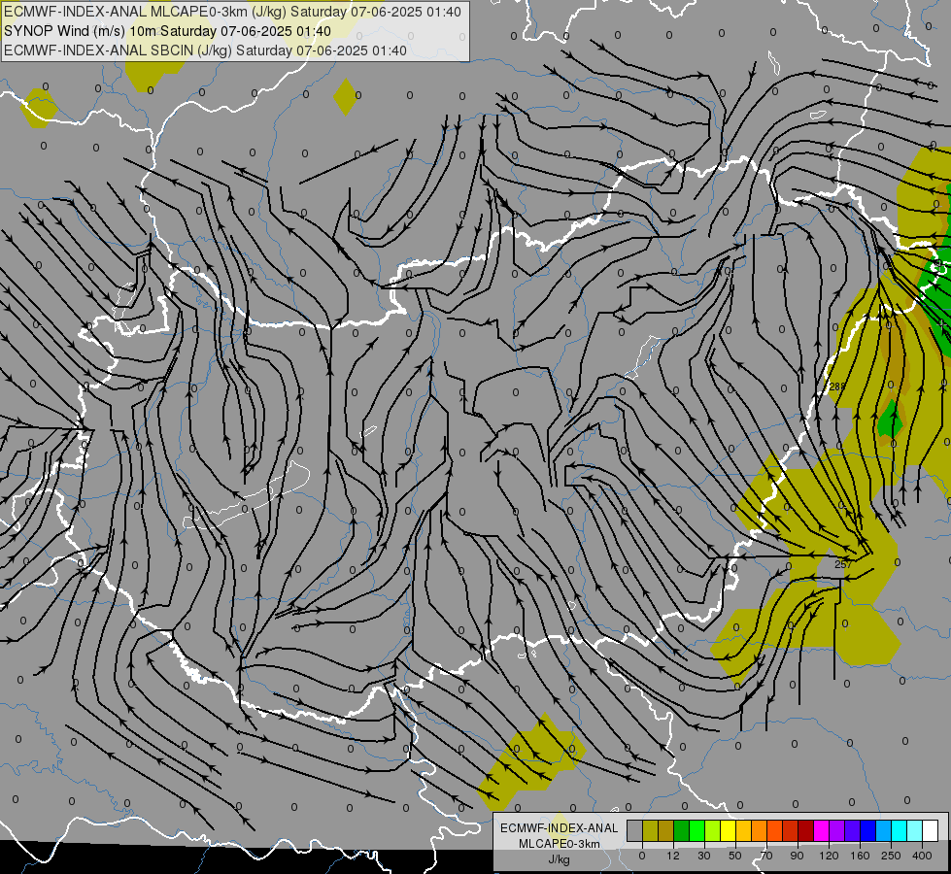Image resolution: width=951 pixels, height=874 pixels.
Task: Select the dark red legend swatch
Action: (x=805, y=830)
